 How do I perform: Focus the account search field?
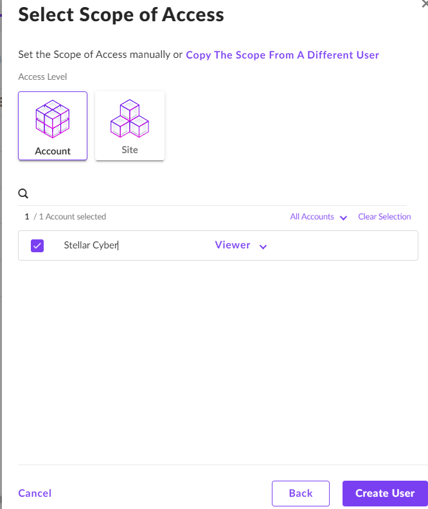pyautogui.click(x=212, y=193)
